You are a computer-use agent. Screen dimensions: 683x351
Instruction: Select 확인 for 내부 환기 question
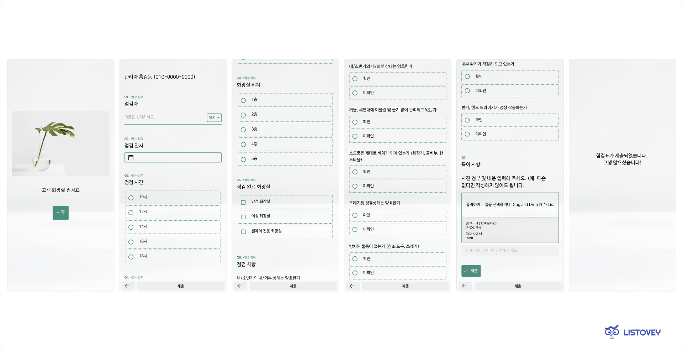click(x=467, y=77)
